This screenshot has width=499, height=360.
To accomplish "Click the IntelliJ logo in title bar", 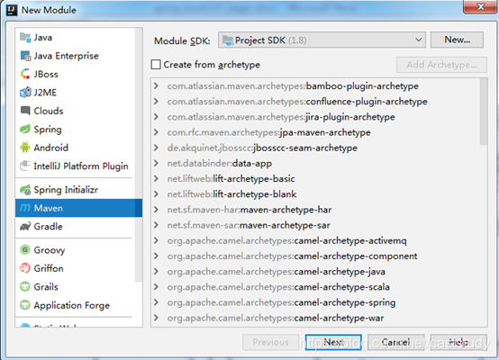I will point(12,10).
